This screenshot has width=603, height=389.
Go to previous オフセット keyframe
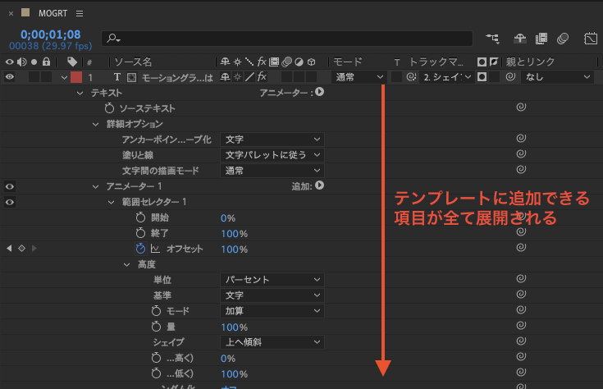click(9, 249)
